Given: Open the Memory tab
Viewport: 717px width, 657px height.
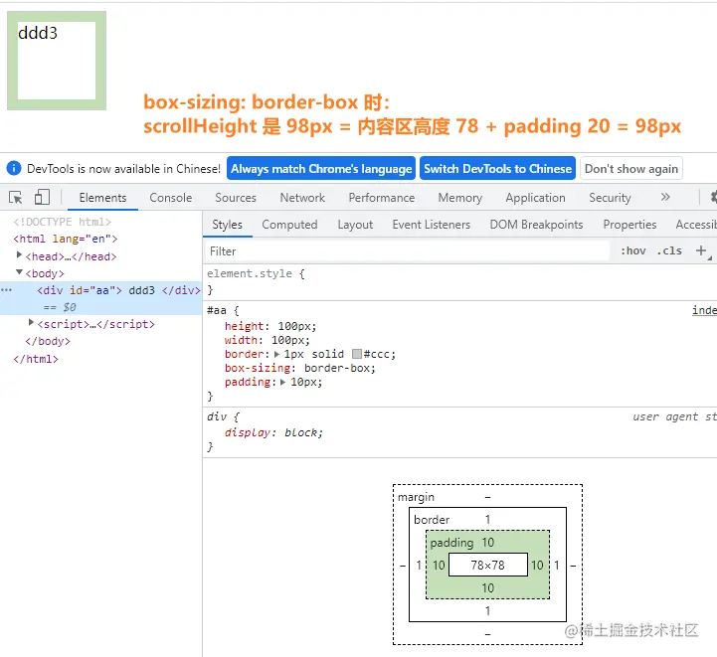Looking at the screenshot, I should [460, 198].
